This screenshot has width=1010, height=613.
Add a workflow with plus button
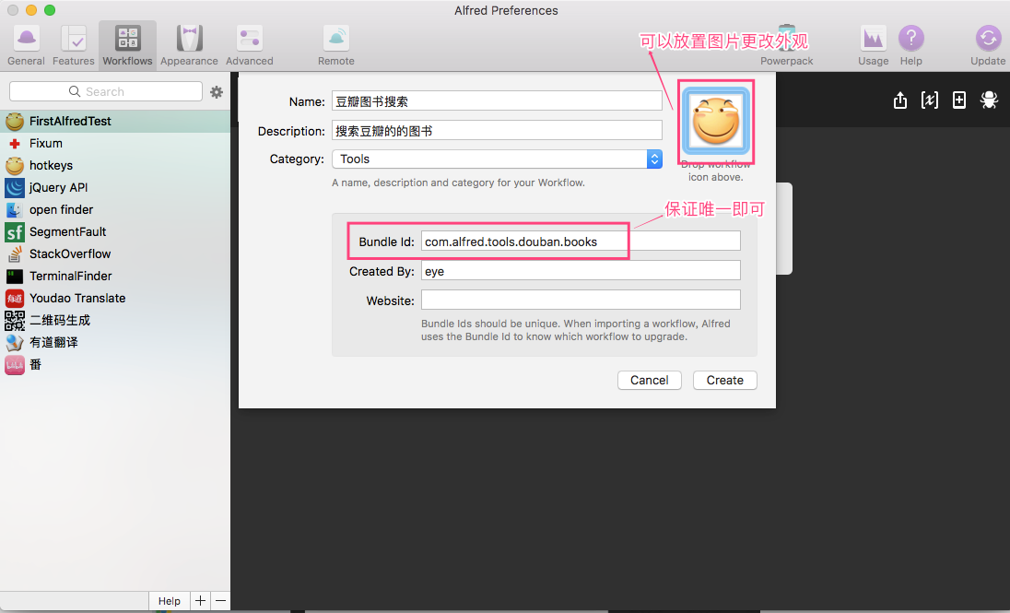pyautogui.click(x=200, y=601)
